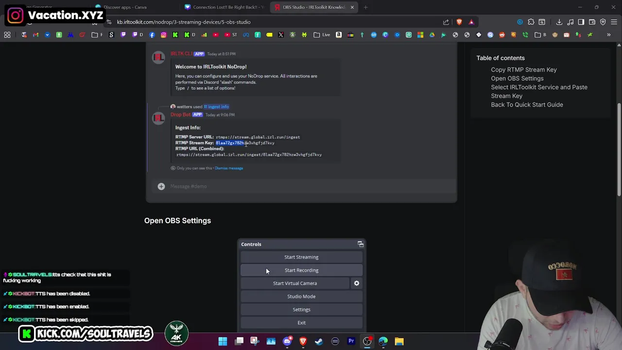Image resolution: width=622 pixels, height=350 pixels.
Task: Click the '/ingest info' command link
Action: 216,106
